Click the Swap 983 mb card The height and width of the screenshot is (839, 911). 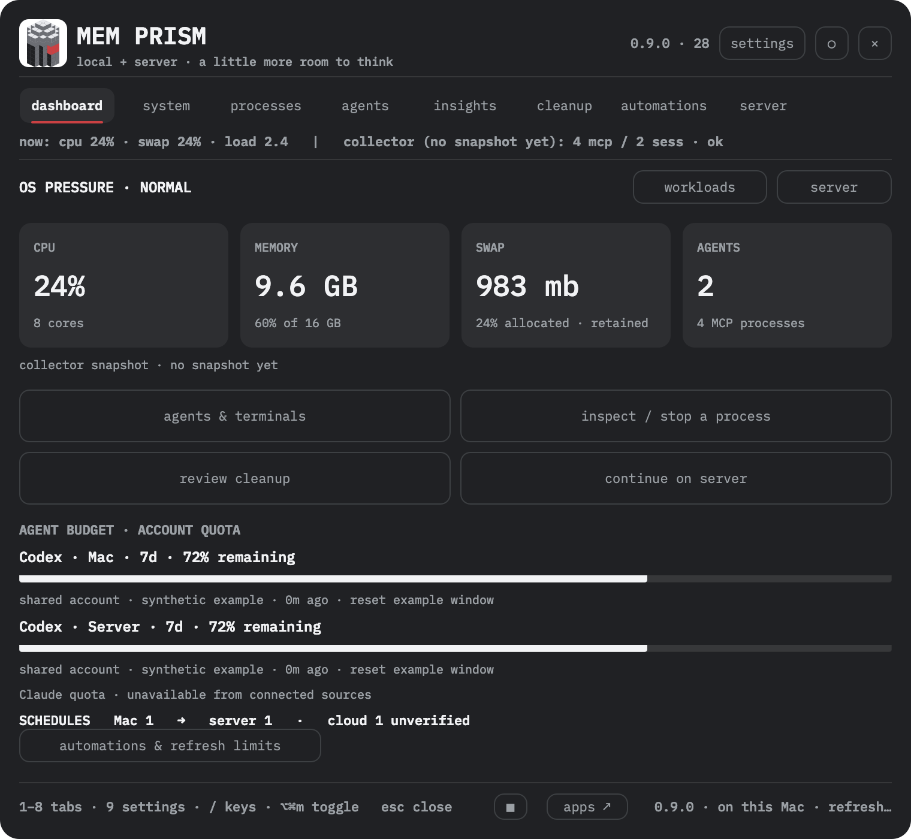tap(566, 285)
